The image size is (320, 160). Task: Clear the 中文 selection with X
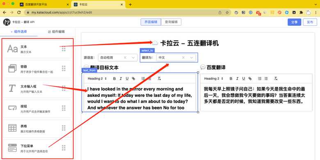(183, 58)
